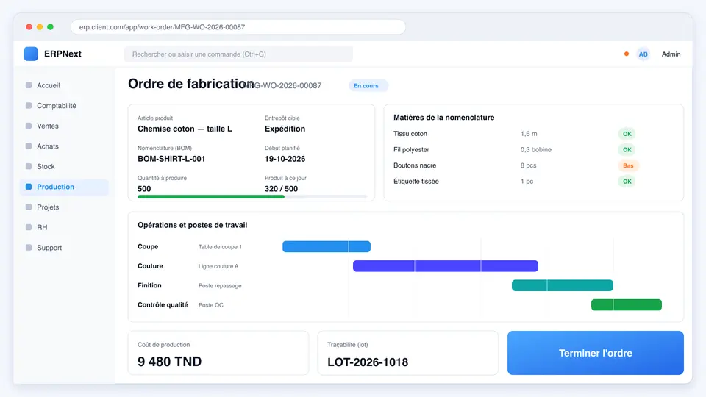
Task: Click the Ordre de fabrication heading
Action: click(191, 84)
